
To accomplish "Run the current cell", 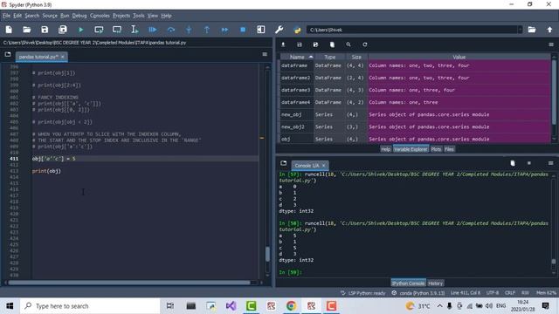I will pos(99,30).
